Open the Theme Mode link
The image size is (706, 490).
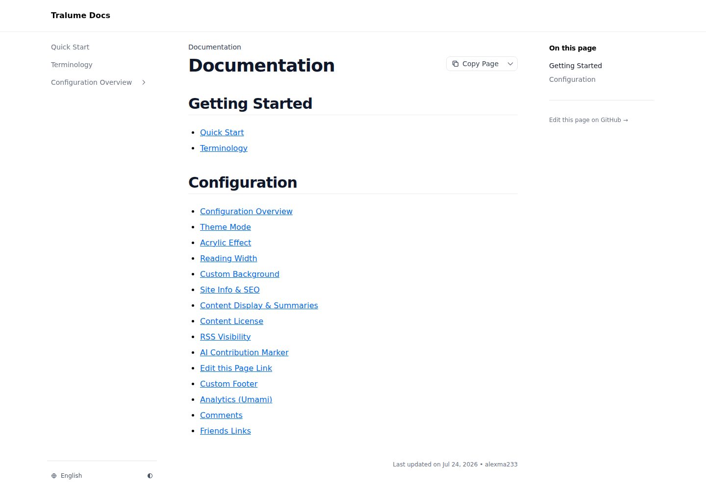tap(226, 227)
